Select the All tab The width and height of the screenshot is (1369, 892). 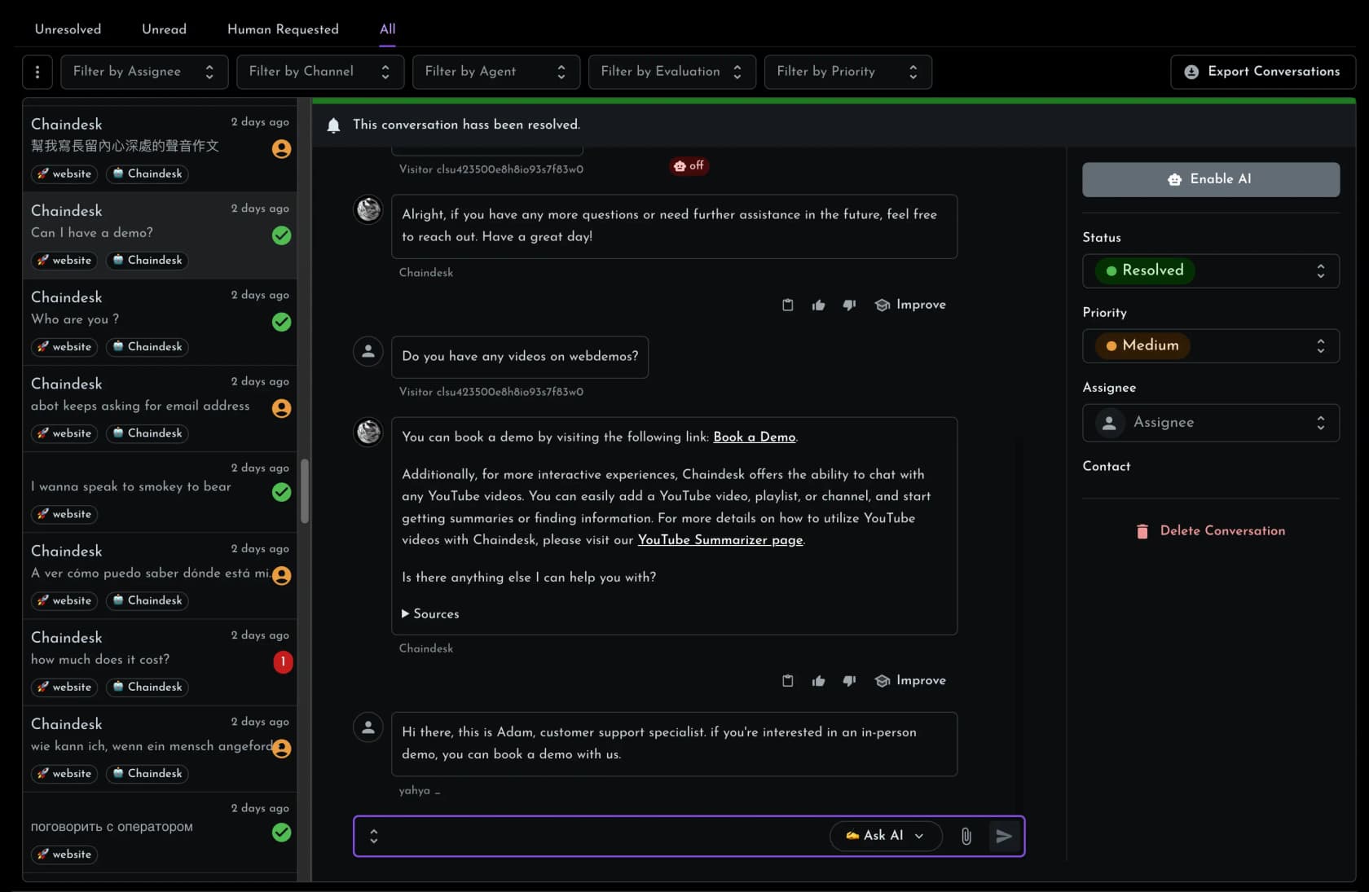pyautogui.click(x=388, y=29)
